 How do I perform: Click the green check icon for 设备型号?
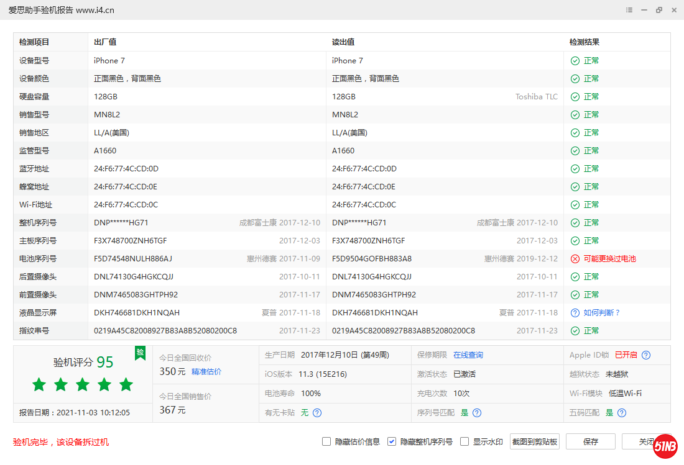click(575, 61)
